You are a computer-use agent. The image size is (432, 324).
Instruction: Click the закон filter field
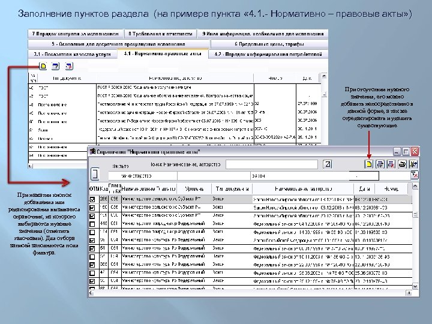[x=300, y=176]
